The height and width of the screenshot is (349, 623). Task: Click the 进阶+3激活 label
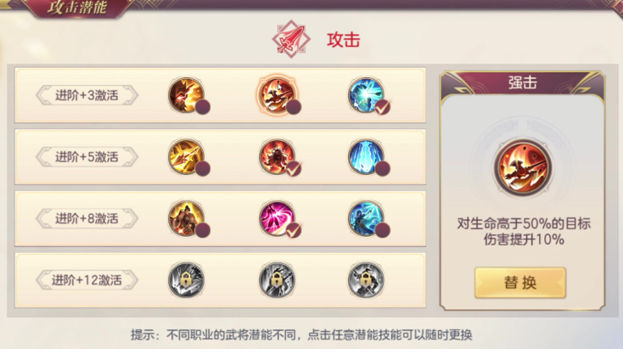(x=87, y=95)
